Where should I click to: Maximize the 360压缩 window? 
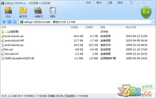[x=144, y=3]
